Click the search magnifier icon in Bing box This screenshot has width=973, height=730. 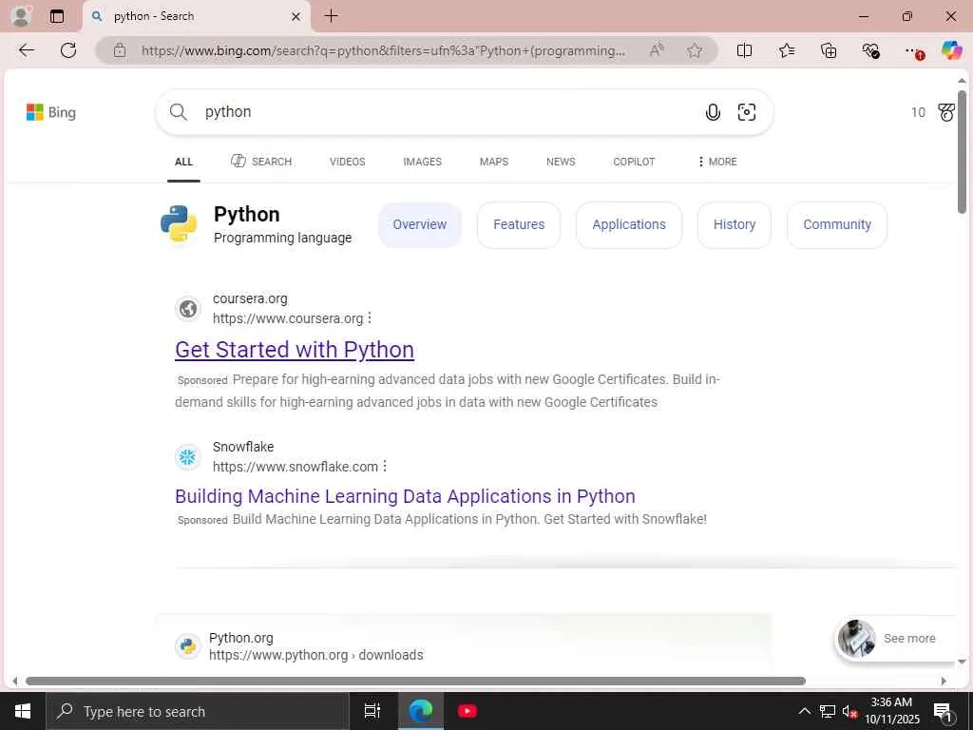pyautogui.click(x=178, y=112)
